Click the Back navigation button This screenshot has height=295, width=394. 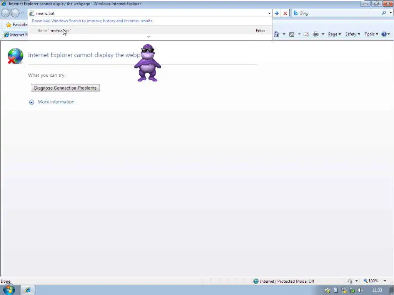5,13
